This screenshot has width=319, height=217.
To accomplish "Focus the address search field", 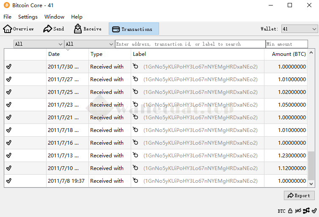I will [190, 44].
